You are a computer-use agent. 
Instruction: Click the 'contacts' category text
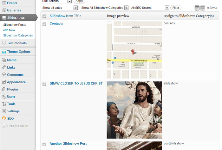pos(169,23)
